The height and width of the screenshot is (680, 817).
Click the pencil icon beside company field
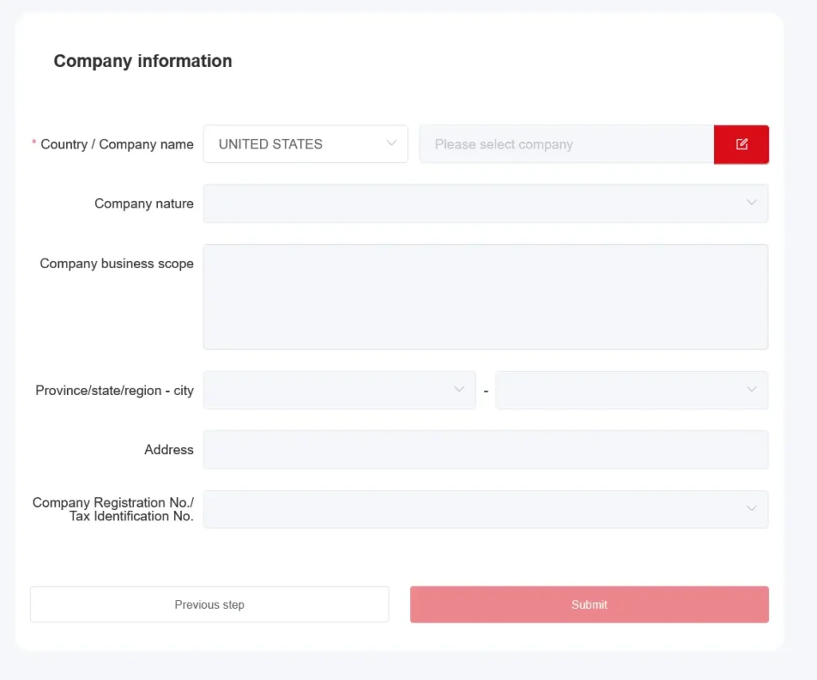741,144
